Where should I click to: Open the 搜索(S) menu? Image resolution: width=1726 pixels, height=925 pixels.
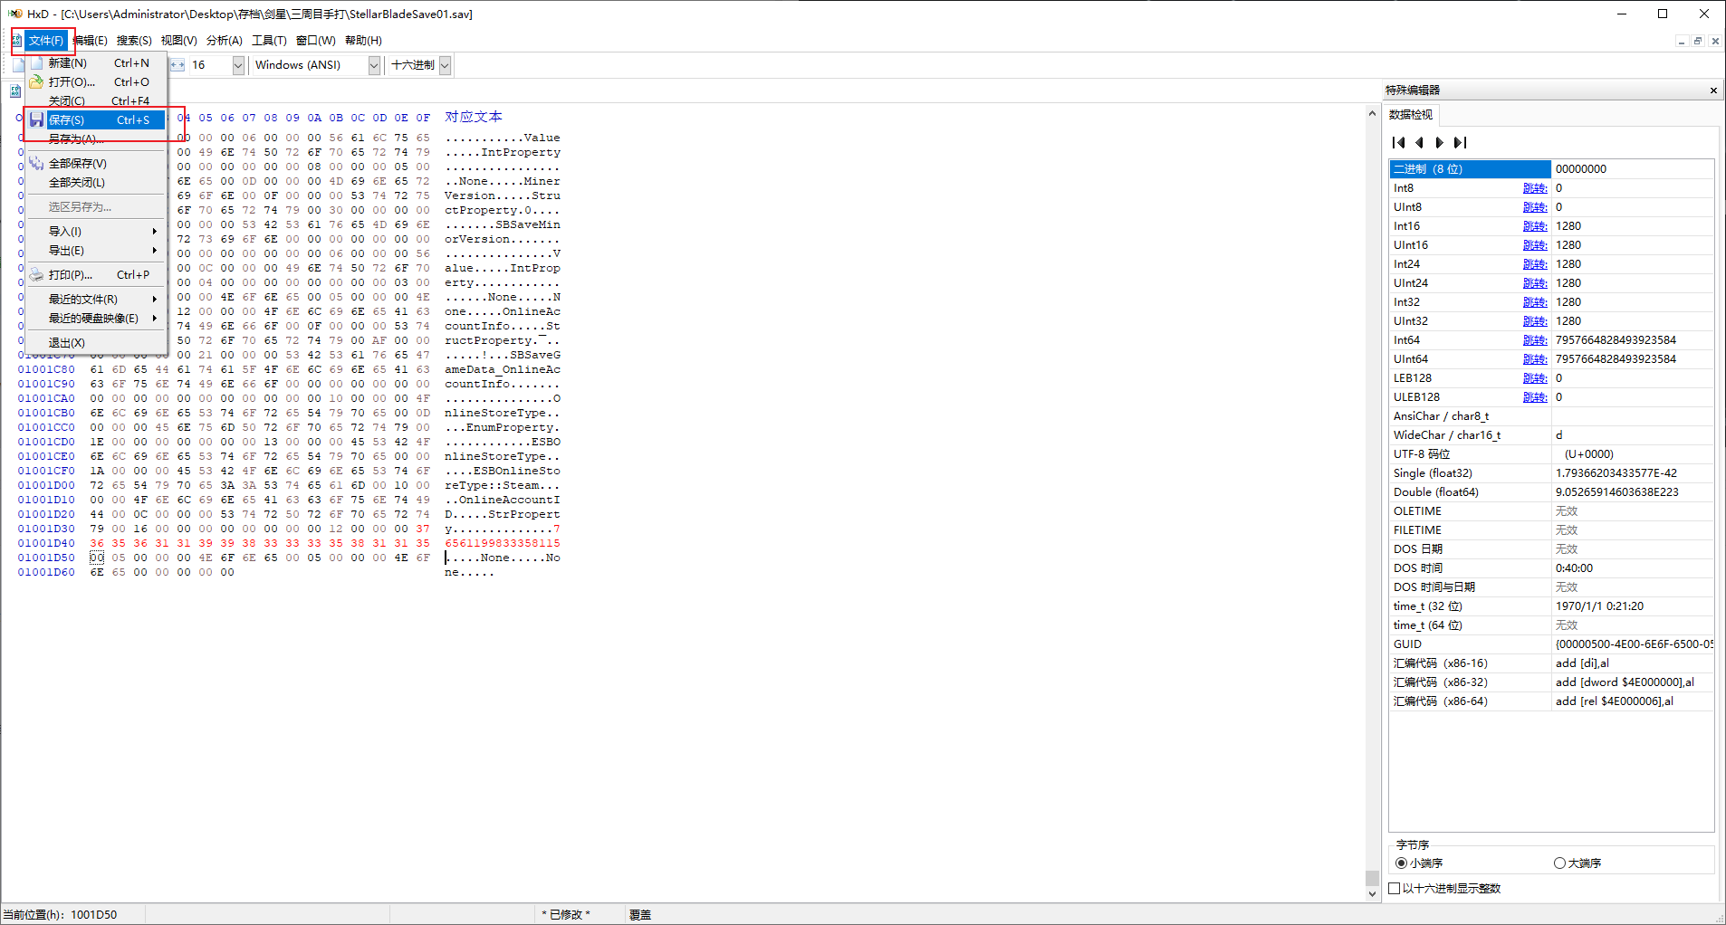134,41
